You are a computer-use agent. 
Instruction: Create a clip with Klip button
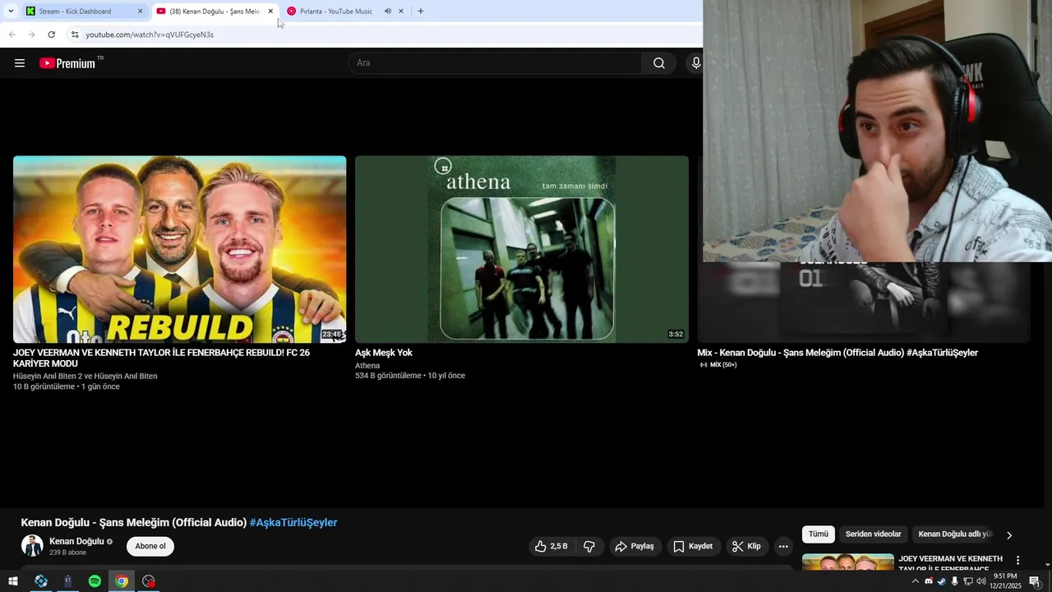coord(746,546)
